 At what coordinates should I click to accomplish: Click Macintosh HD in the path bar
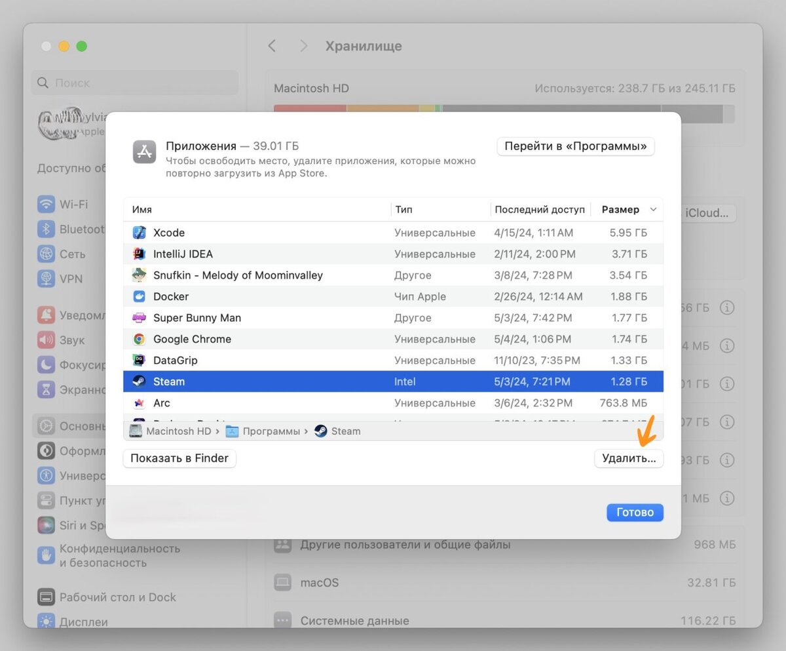pos(179,431)
